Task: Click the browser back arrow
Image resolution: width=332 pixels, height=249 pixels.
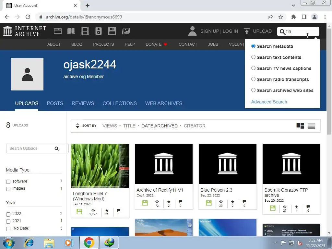Action: tap(7, 17)
